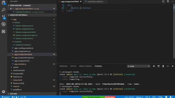The height and width of the screenshot is (98, 175).
Task: Open the Extensions view icon
Action: click(x=4, y=32)
